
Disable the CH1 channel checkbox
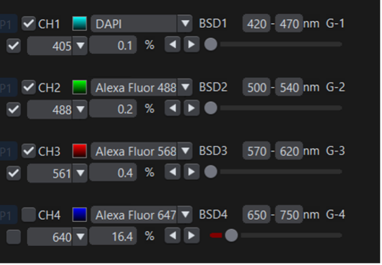[29, 24]
